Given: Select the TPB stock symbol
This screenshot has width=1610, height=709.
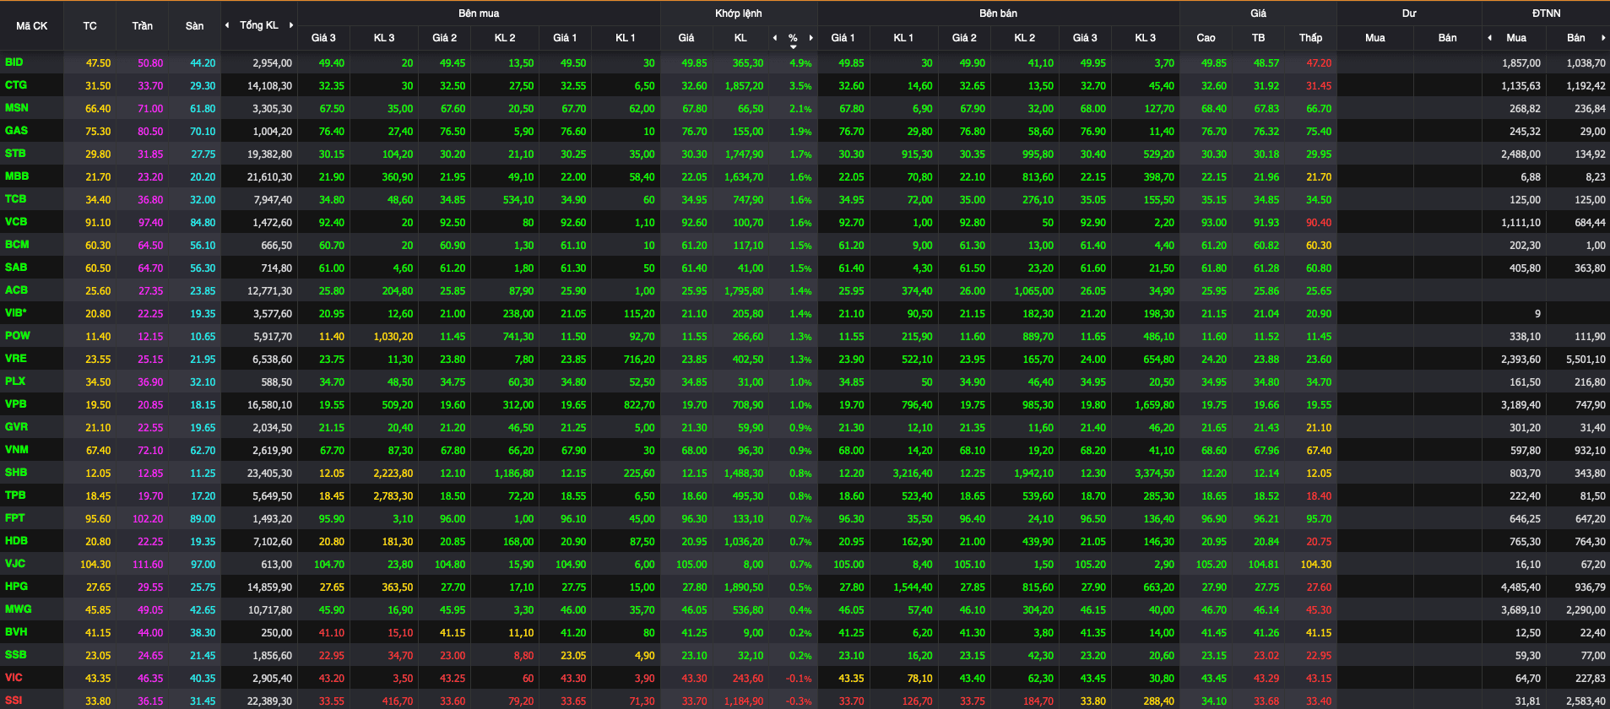Looking at the screenshot, I should 15,495.
